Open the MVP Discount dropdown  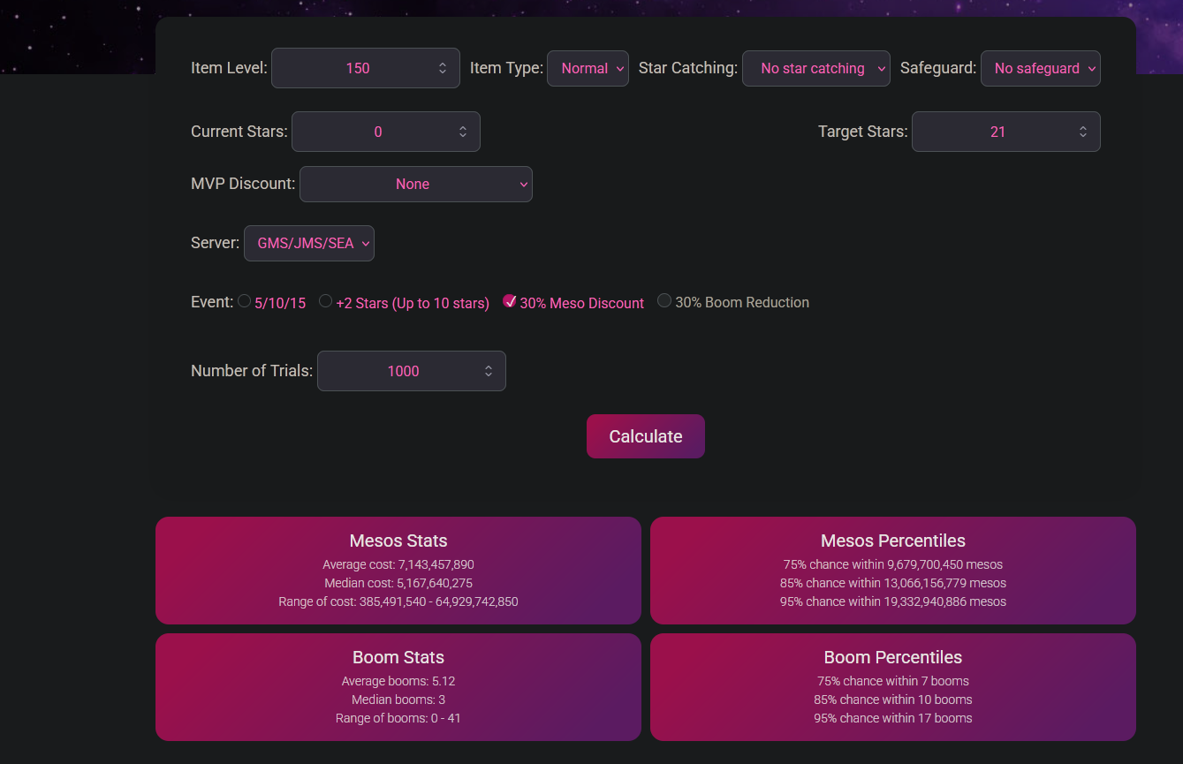click(416, 184)
